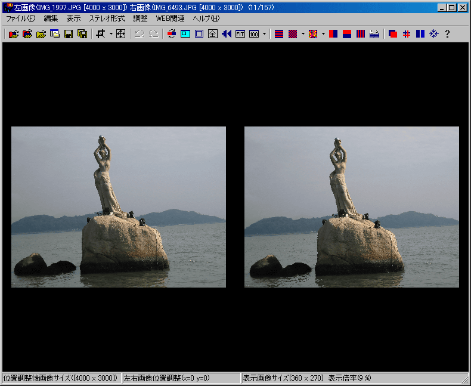The height and width of the screenshot is (386, 471).
Task: Select interlaced horizontal stripes stereo mode
Action: (x=279, y=33)
